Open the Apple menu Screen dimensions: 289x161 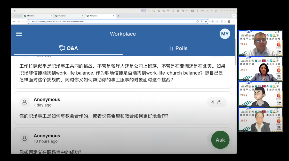(x=14, y=11)
